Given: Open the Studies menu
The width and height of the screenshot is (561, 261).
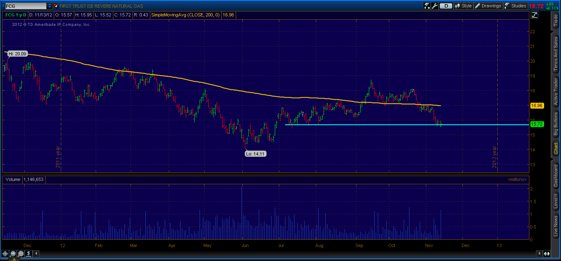Looking at the screenshot, I should [515, 6].
